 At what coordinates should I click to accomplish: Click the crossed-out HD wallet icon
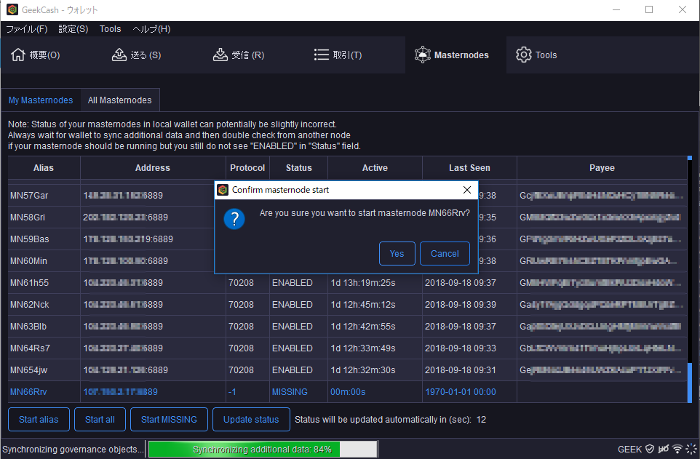point(663,449)
